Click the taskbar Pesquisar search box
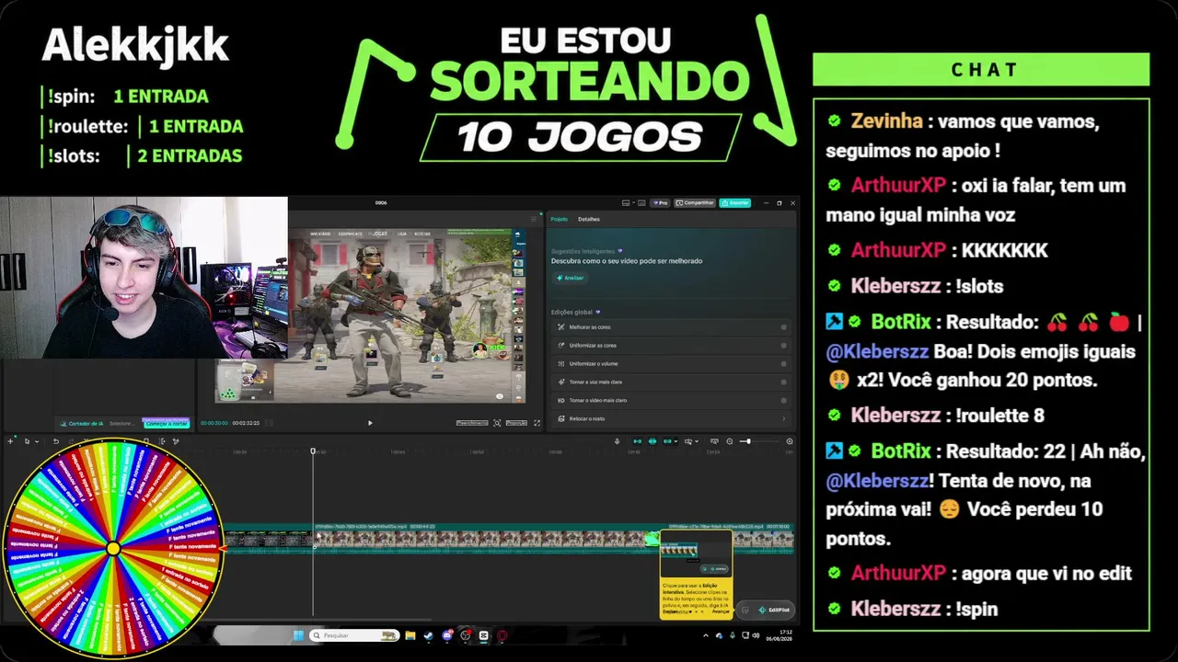 (355, 635)
